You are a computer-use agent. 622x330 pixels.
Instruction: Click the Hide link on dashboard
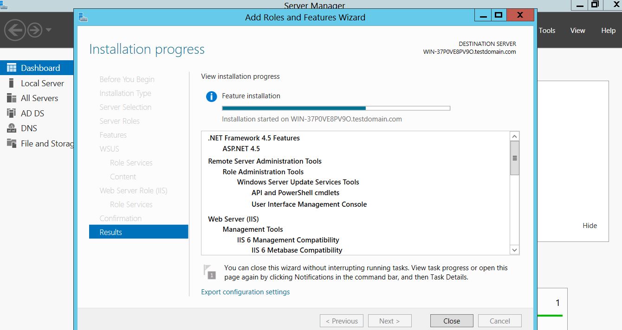(590, 226)
